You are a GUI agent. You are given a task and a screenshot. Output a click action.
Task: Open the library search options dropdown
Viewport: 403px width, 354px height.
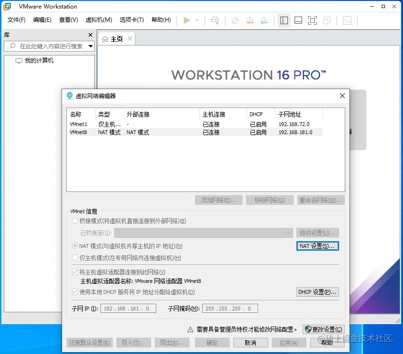(x=90, y=46)
